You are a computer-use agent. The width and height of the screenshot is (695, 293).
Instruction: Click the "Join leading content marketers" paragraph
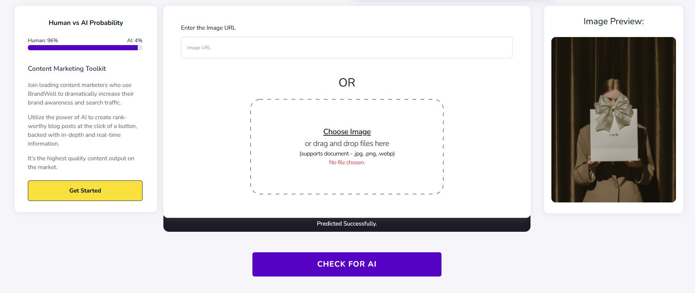click(81, 94)
